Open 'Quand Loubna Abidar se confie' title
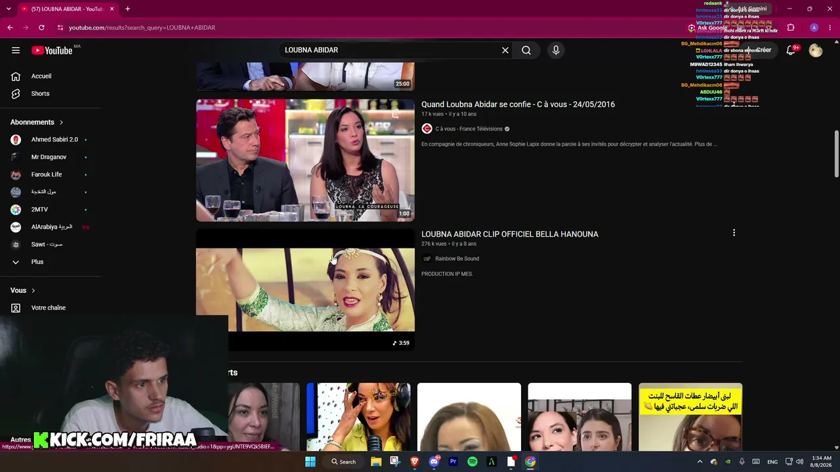Viewport: 840px width, 472px height. (518, 104)
